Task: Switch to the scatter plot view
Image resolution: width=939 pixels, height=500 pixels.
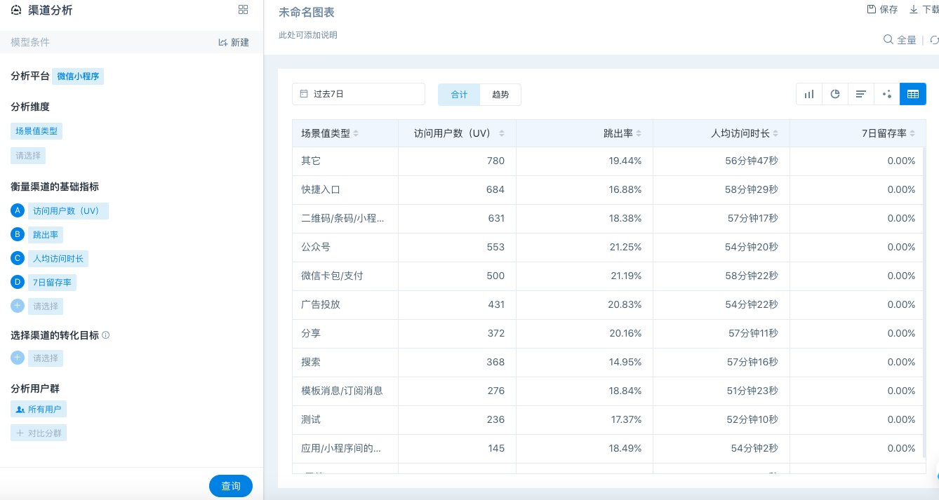Action: 887,94
